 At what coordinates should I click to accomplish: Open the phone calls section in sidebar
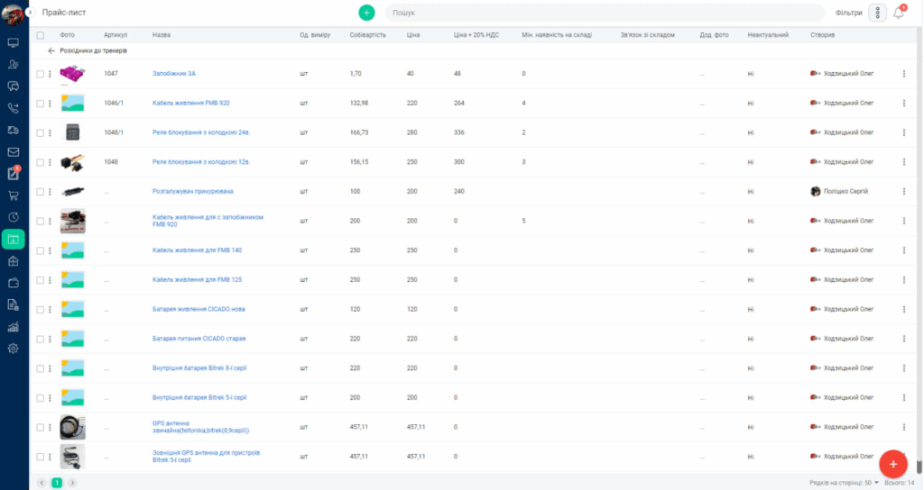[14, 108]
